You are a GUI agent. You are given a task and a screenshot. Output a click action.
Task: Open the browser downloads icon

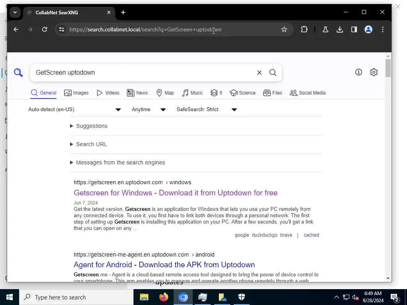tap(339, 29)
